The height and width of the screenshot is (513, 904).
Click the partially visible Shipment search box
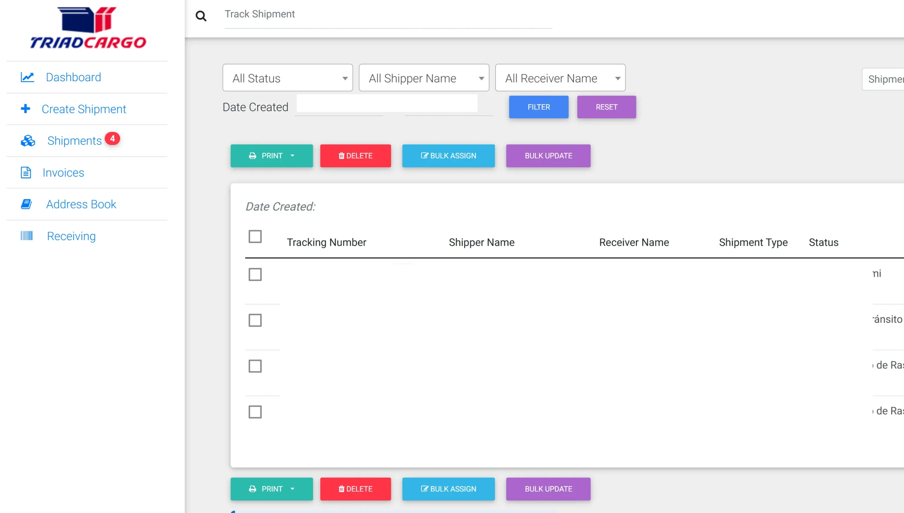pos(883,79)
